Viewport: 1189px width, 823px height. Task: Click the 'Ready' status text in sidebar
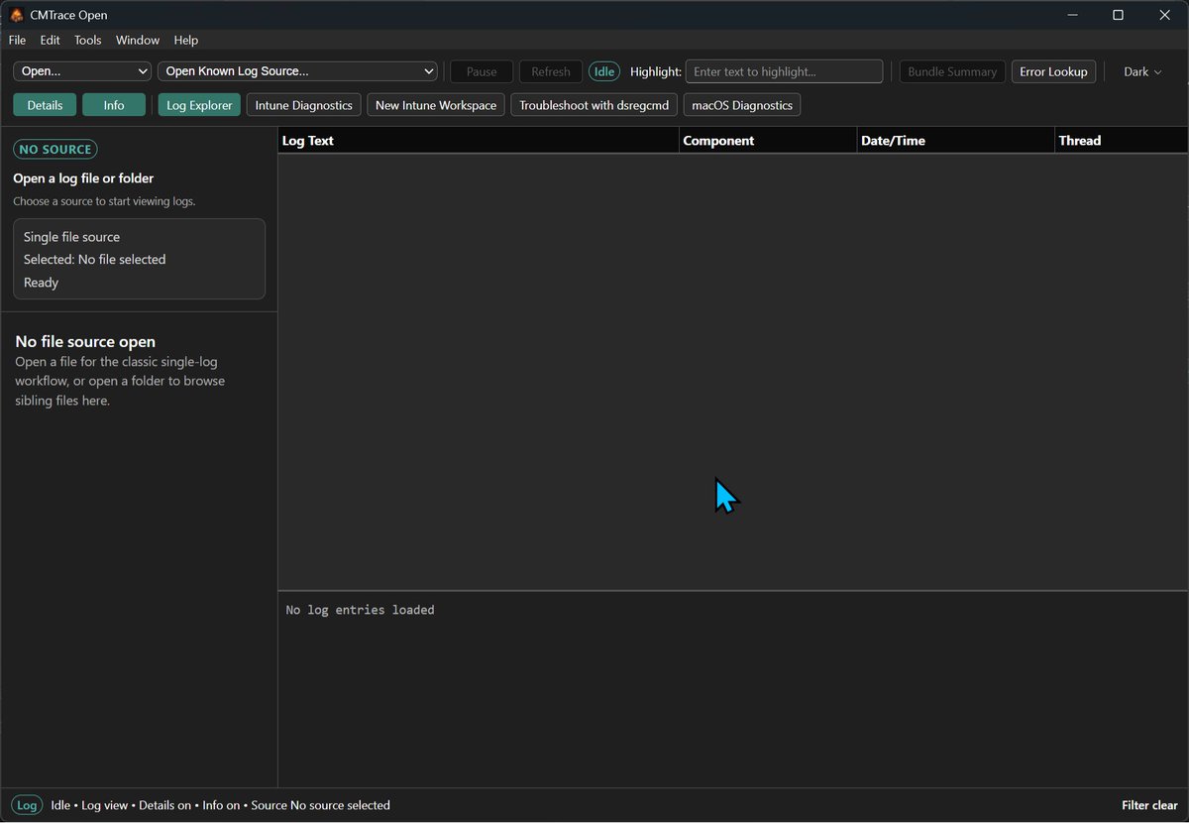tap(42, 283)
